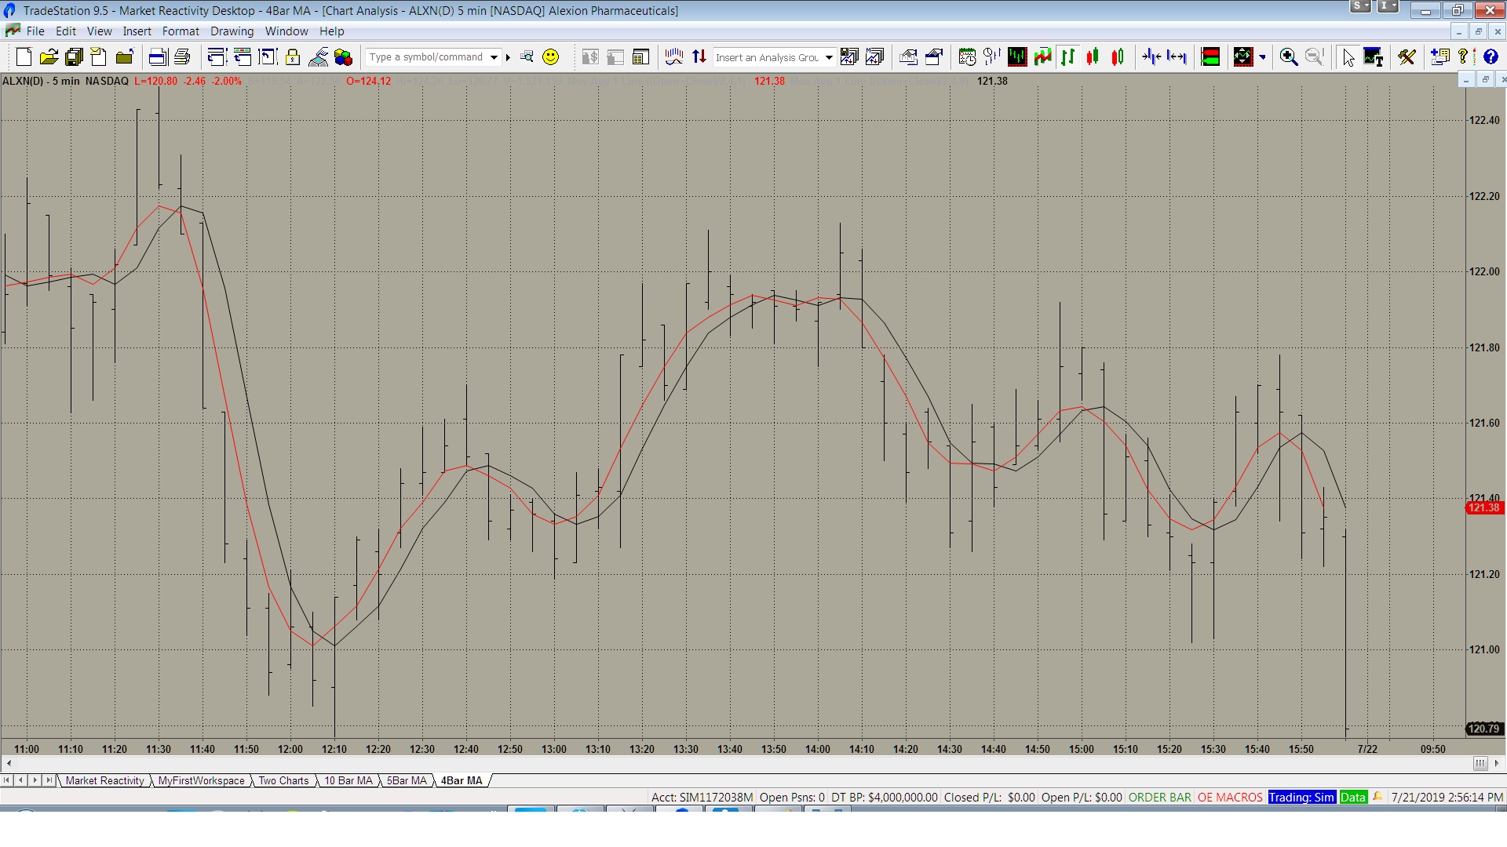Open the Window menu

(x=286, y=31)
